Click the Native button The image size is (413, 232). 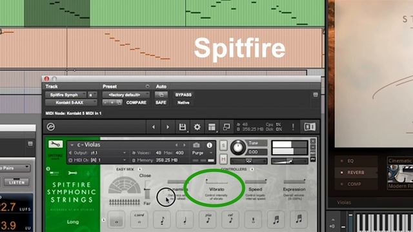coord(183,102)
